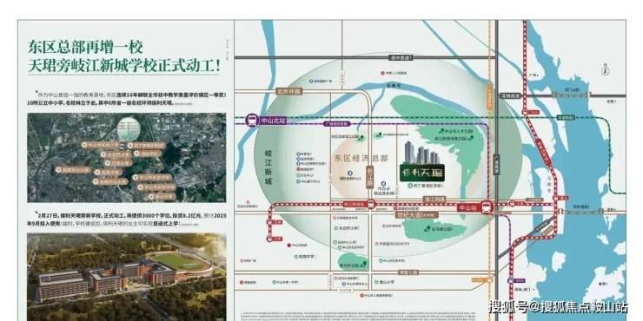Select the green 保利天珺 logo badge
Screen dimensions: 643x321
click(x=422, y=173)
